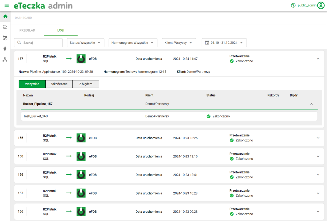Open the Harmonogram: Wszystkie dropdown
This screenshot has width=327, height=221.
click(133, 42)
